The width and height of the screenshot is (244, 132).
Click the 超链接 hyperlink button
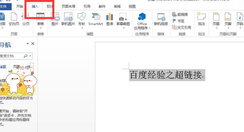pyautogui.click(x=180, y=14)
